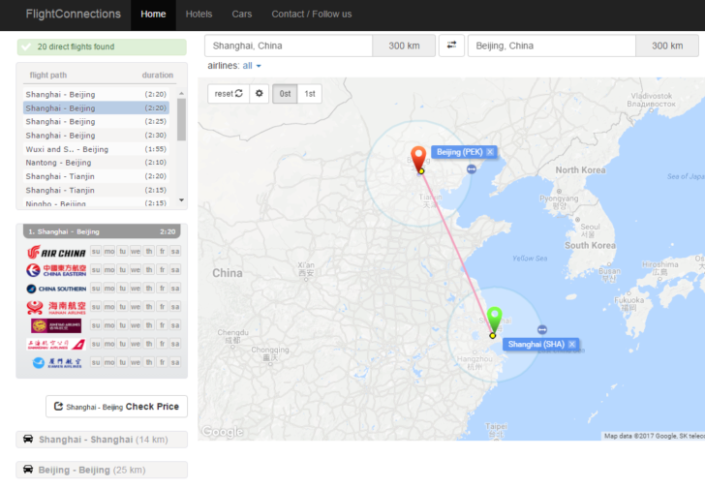Screen dimensions: 705x489
Task: Open origin 300 km radius selector
Action: click(404, 46)
